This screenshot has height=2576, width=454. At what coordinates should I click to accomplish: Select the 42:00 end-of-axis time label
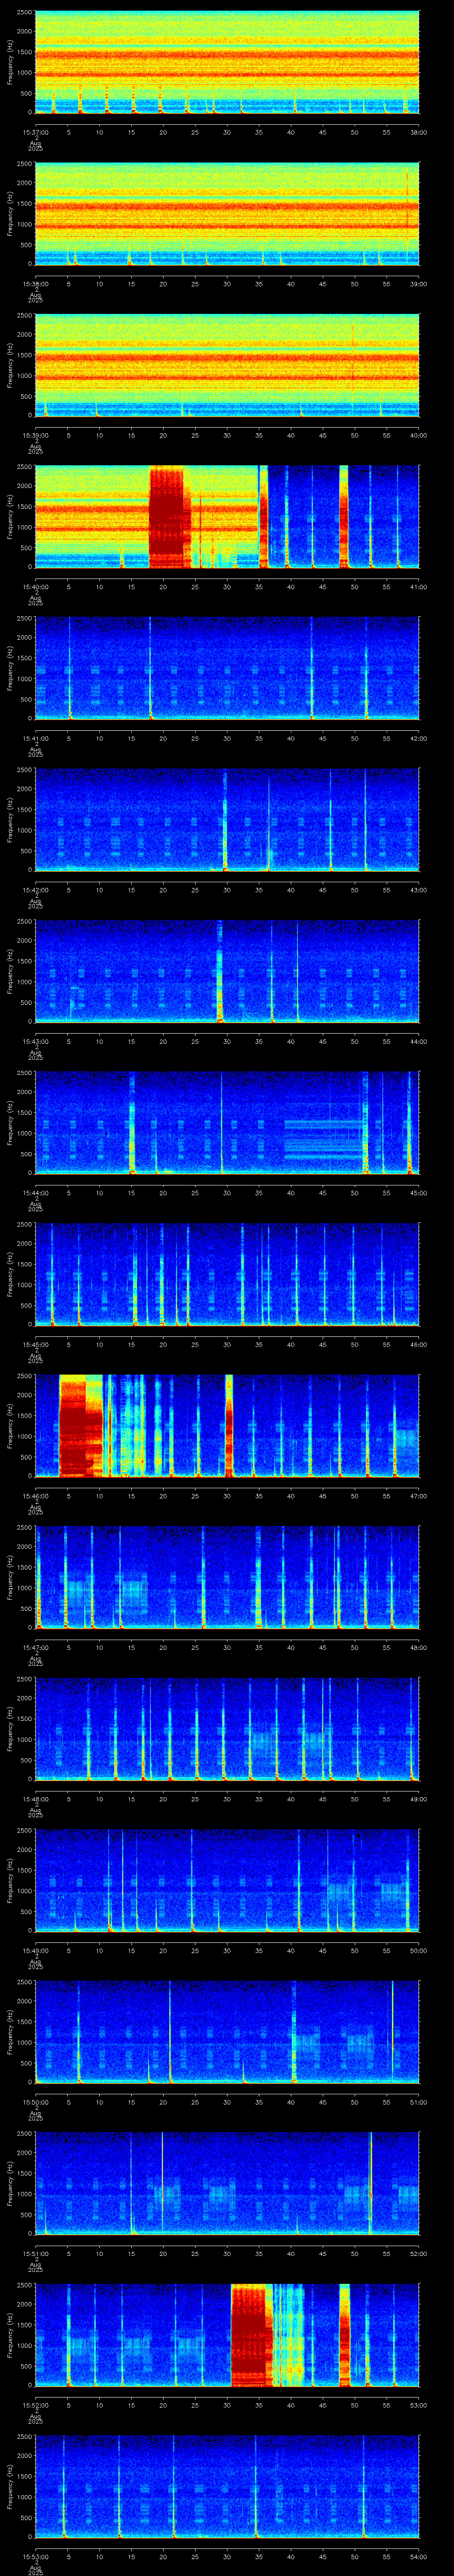(x=418, y=738)
